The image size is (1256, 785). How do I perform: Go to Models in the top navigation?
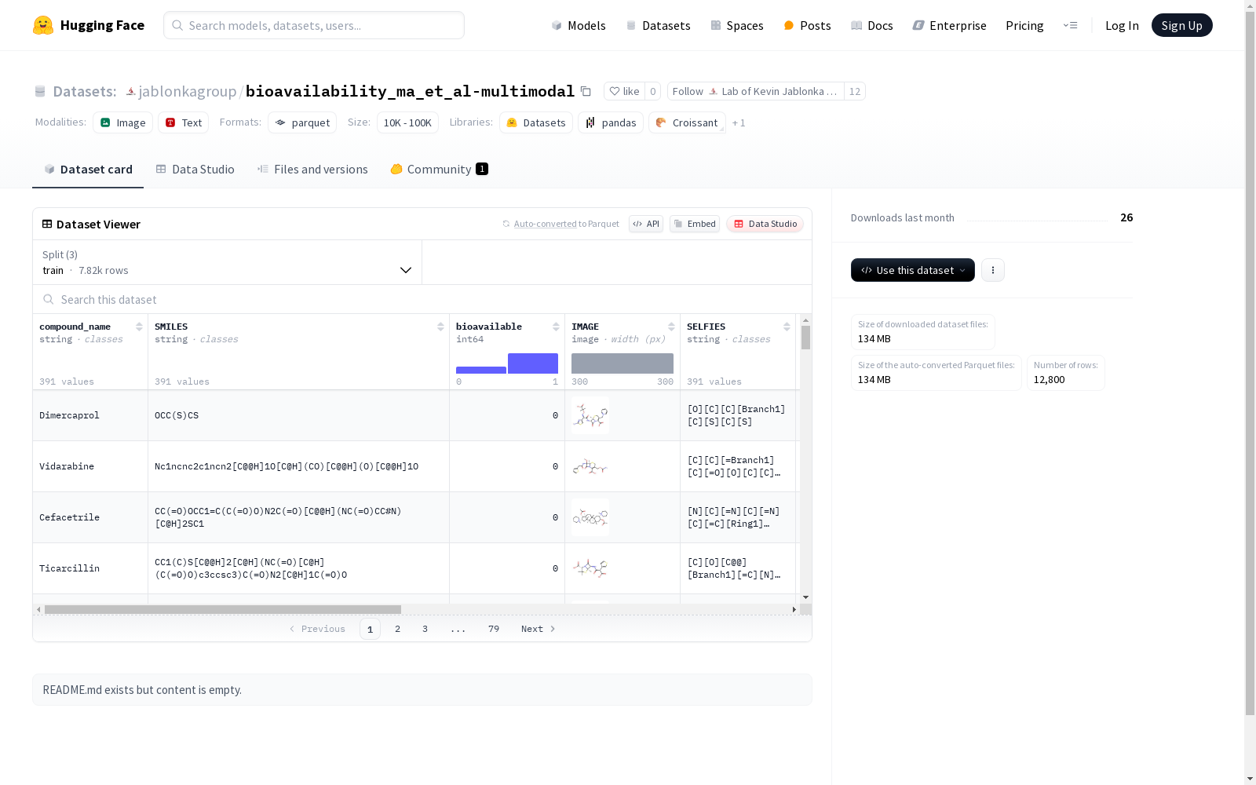click(579, 25)
